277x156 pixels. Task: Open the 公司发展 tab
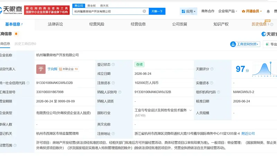coord(180,24)
